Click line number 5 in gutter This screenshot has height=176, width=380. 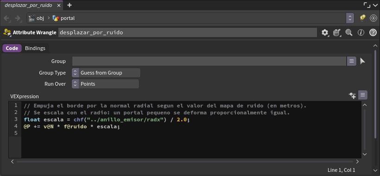coord(16,133)
